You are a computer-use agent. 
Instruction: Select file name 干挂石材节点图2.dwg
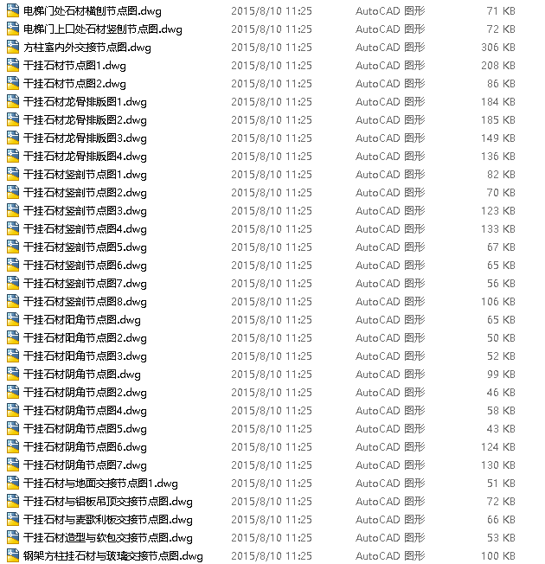point(74,84)
